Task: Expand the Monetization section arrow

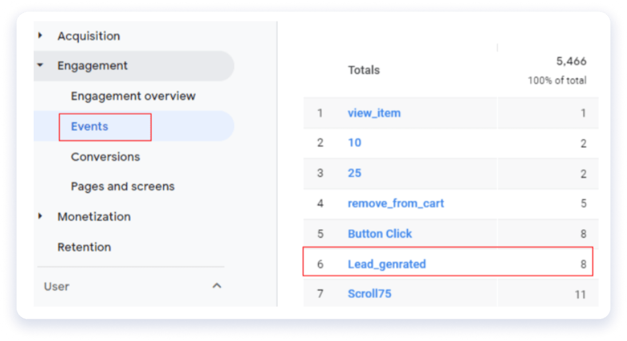Action: (x=41, y=216)
